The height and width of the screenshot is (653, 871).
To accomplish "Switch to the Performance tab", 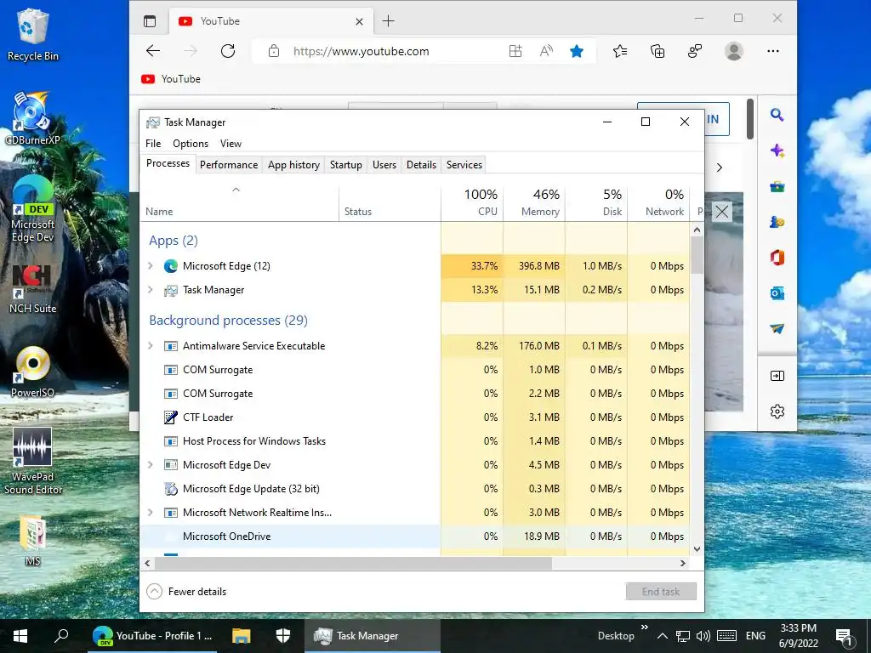I will pos(229,165).
